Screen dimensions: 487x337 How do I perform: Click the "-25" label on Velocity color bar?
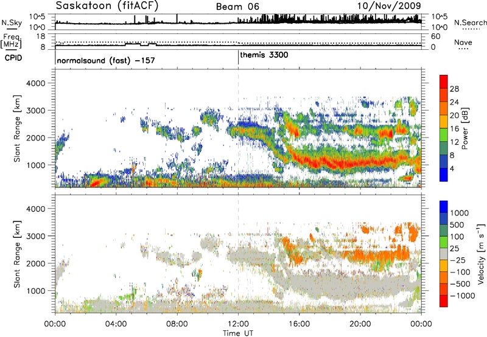tap(458, 260)
